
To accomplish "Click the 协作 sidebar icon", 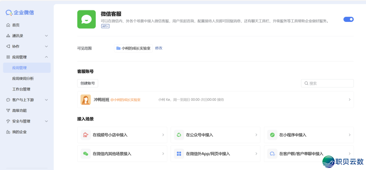I will coord(8,47).
